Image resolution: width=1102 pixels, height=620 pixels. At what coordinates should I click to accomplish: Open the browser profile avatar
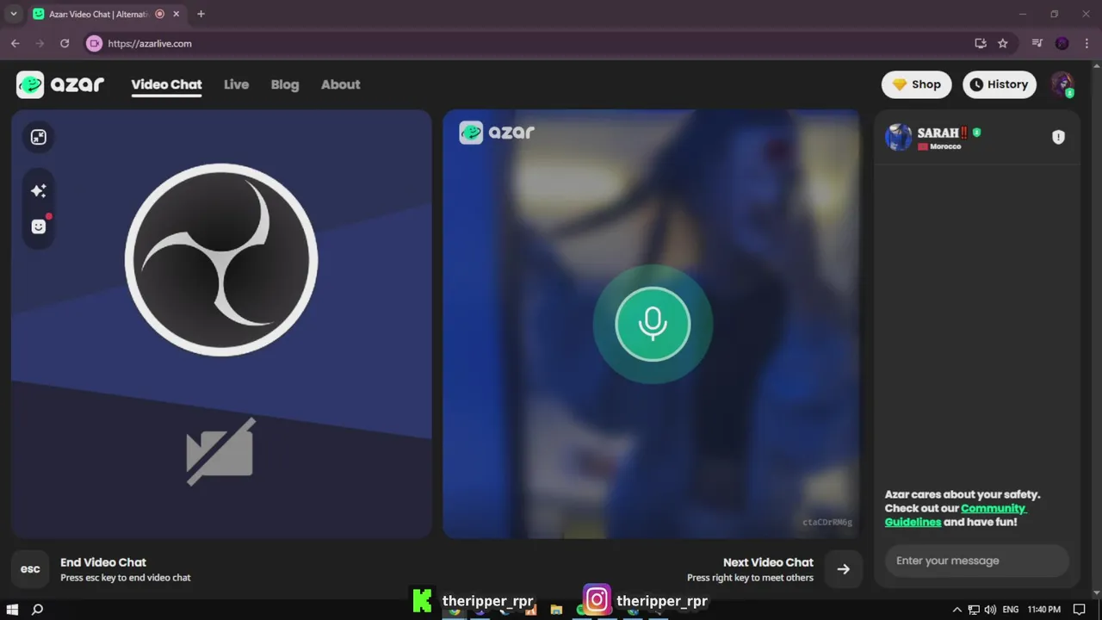click(1062, 43)
